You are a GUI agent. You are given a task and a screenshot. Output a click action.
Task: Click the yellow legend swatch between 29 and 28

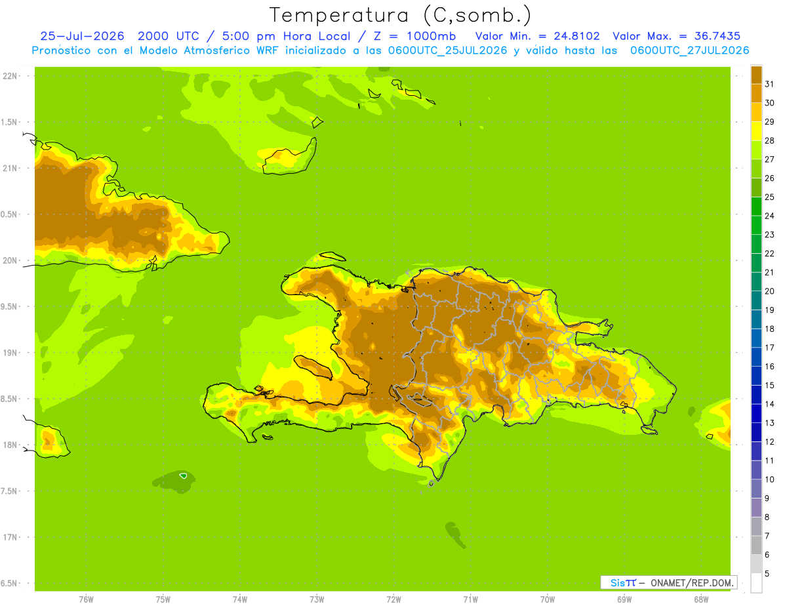click(756, 131)
